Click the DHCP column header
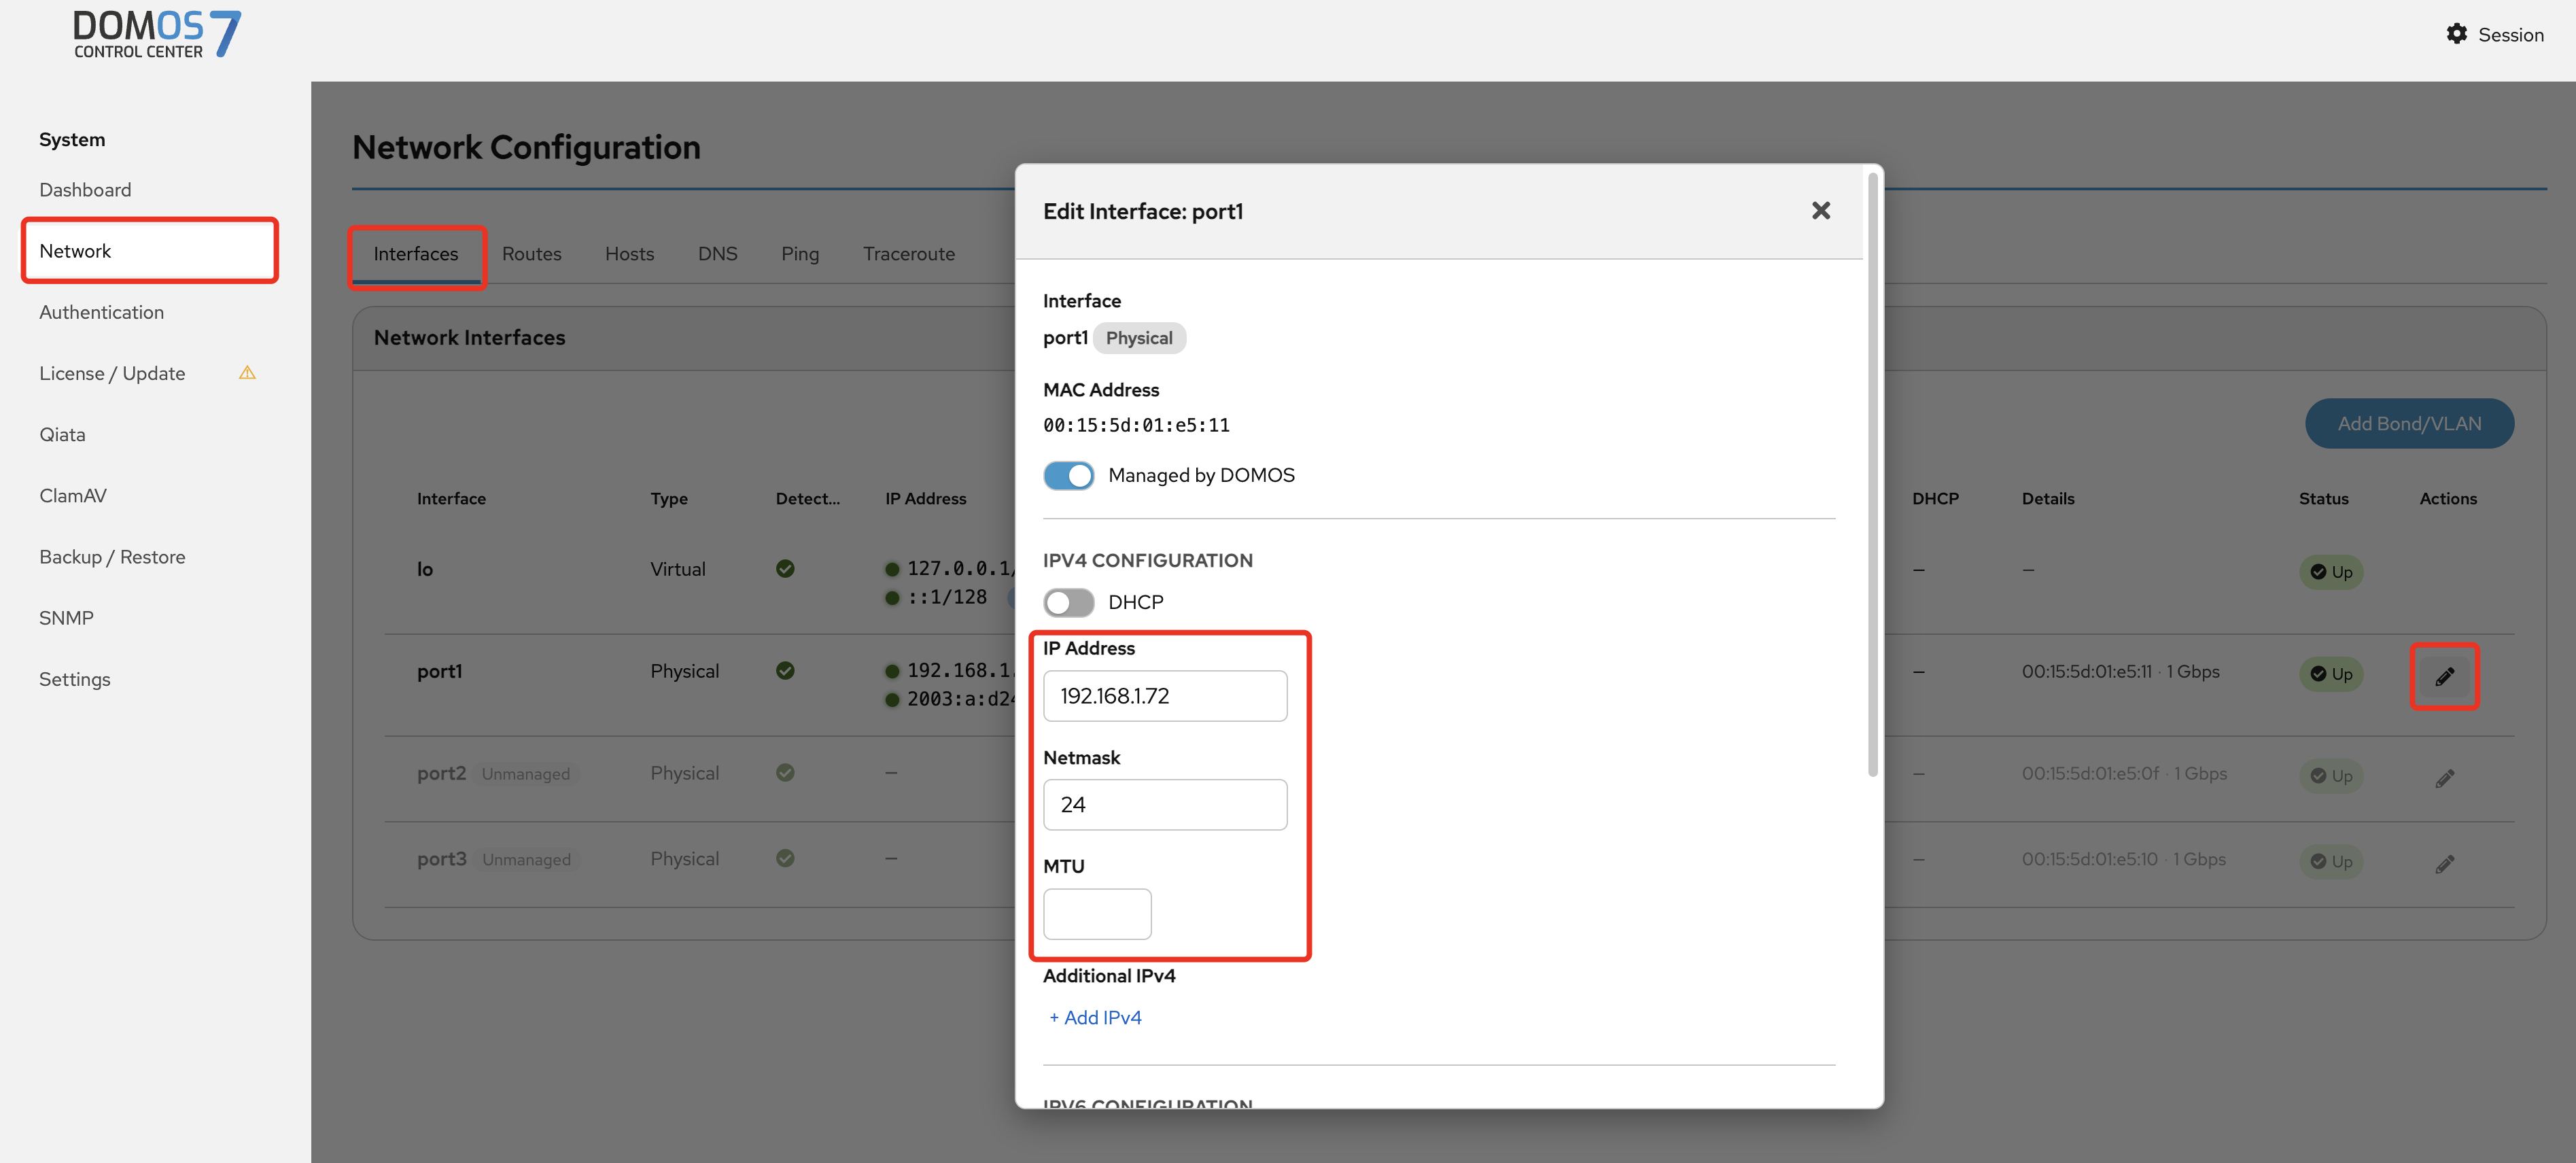 [x=1935, y=499]
